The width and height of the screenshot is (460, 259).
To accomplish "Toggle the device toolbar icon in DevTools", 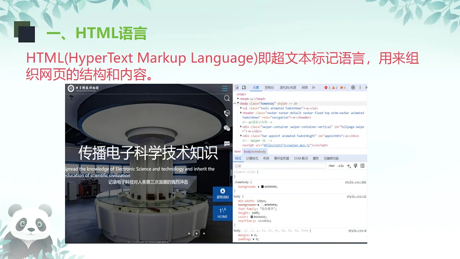I will (x=244, y=87).
